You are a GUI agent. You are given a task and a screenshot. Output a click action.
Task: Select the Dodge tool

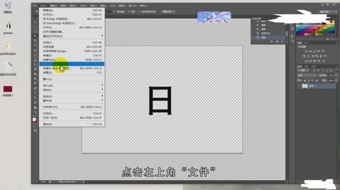(x=35, y=84)
